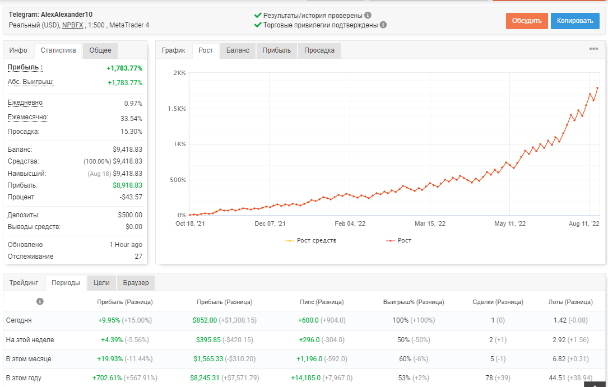The width and height of the screenshot is (608, 387).
Task: Click the Процент -$43.57 value
Action: click(x=131, y=197)
